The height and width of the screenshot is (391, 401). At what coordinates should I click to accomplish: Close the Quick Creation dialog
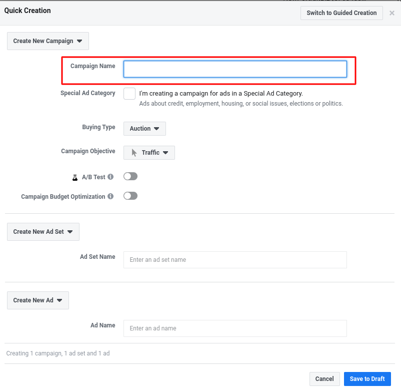[392, 14]
